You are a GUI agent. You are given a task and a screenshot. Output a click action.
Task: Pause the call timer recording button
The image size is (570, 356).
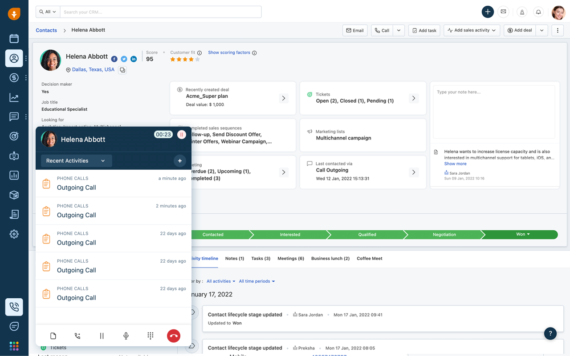181,134
